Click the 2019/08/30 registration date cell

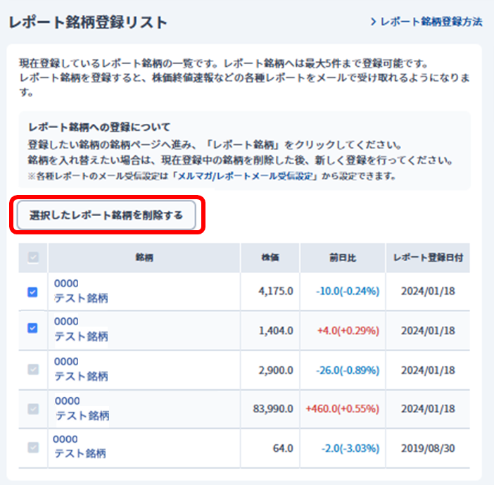click(428, 448)
